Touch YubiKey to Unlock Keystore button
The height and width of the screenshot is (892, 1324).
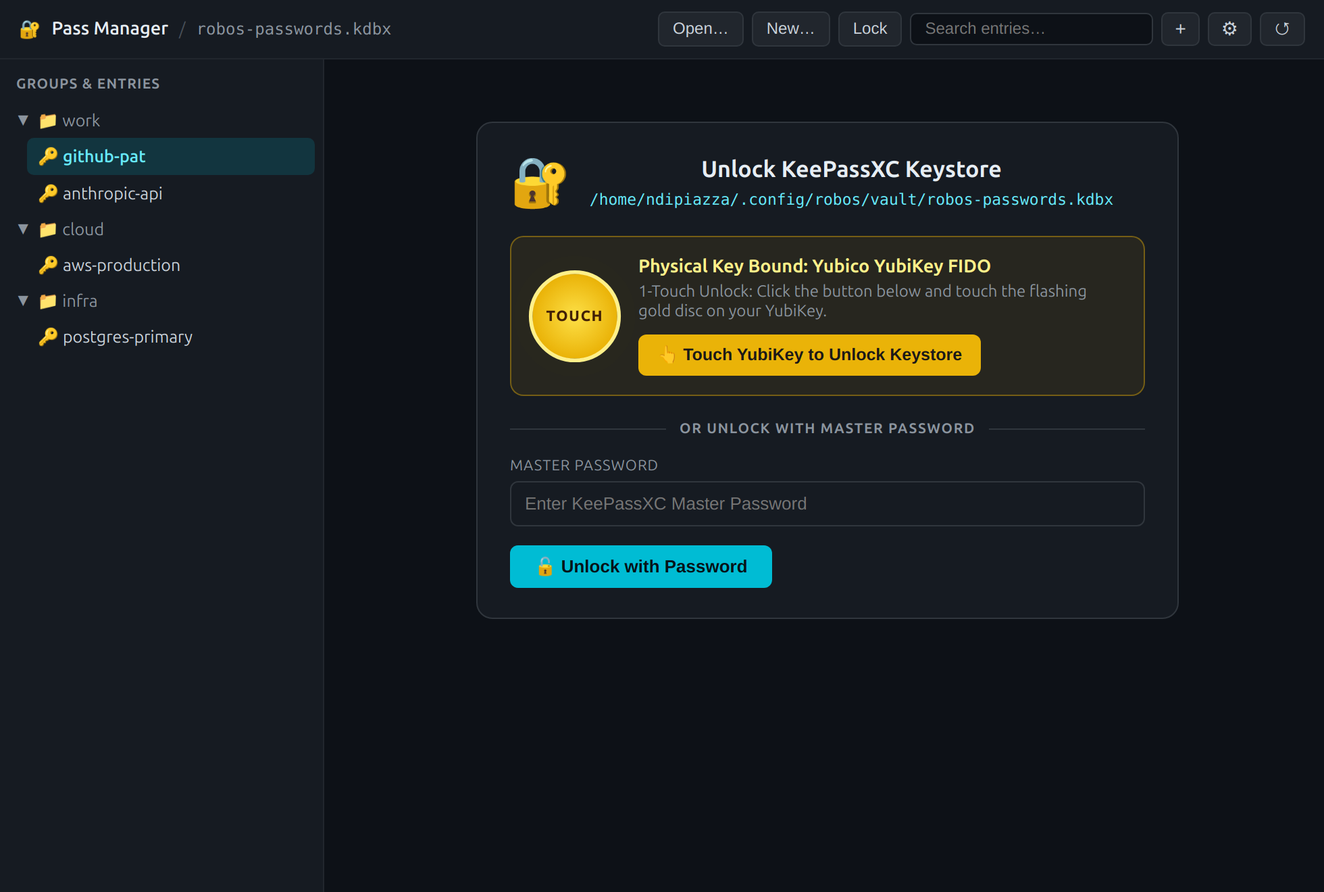tap(809, 355)
